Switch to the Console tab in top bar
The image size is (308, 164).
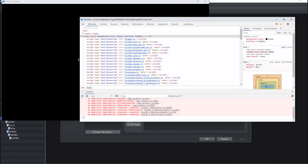coord(103,24)
